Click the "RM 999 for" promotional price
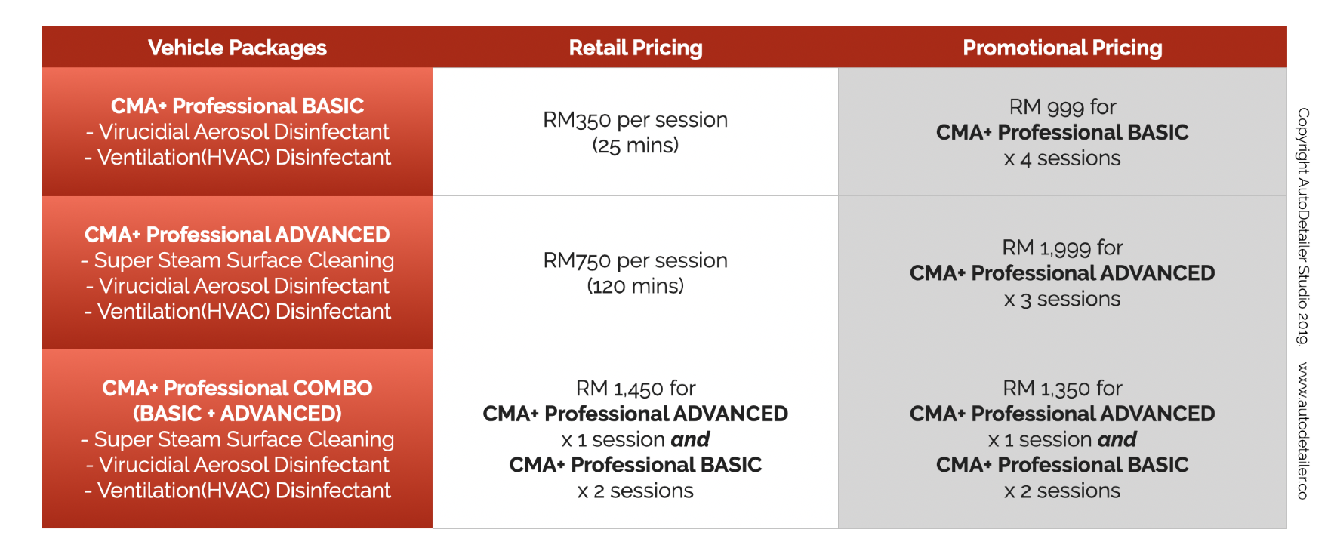 pos(1062,107)
